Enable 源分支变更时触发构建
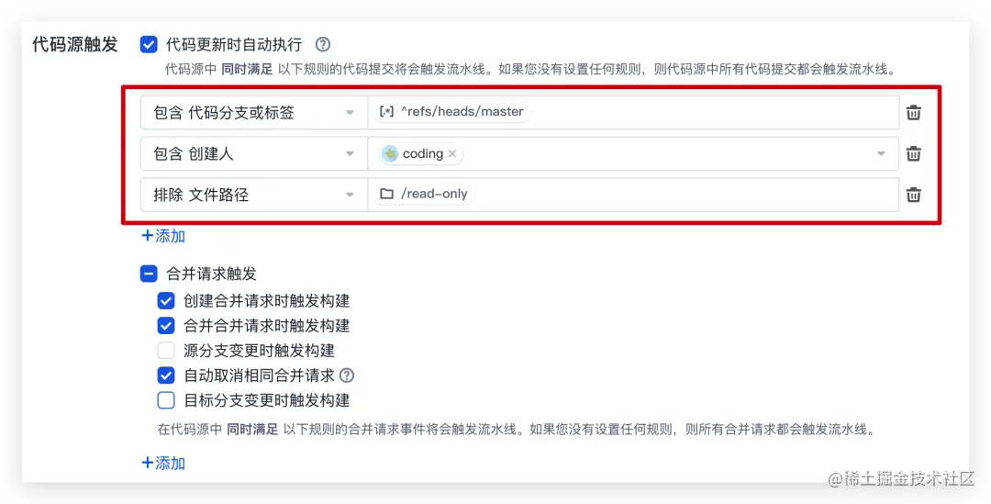 [x=165, y=351]
